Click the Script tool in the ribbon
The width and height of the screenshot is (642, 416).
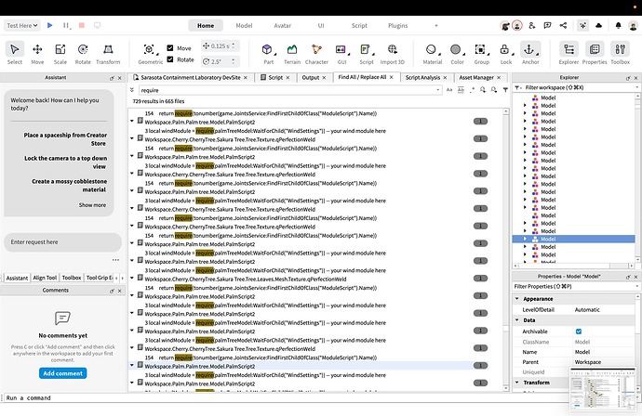point(366,54)
